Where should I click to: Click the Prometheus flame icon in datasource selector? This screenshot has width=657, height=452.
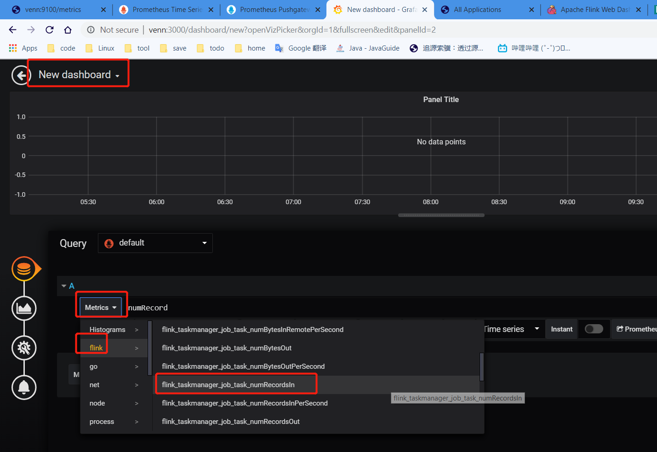click(109, 243)
